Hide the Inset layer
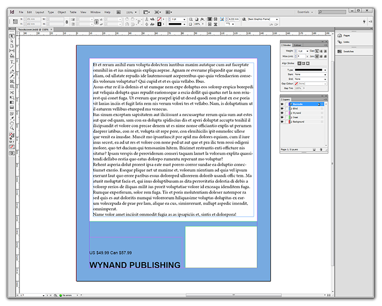The image size is (382, 306). click(282, 117)
